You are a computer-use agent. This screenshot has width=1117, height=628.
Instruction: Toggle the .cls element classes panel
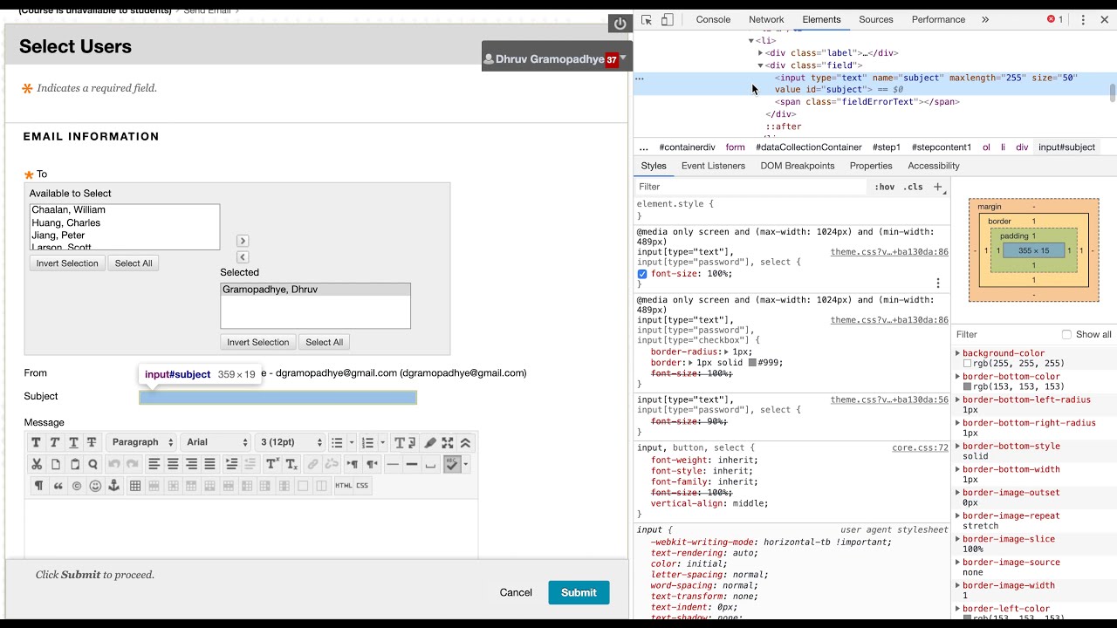[913, 187]
